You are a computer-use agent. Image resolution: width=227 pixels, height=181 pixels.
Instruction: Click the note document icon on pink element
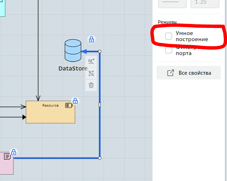7,156
